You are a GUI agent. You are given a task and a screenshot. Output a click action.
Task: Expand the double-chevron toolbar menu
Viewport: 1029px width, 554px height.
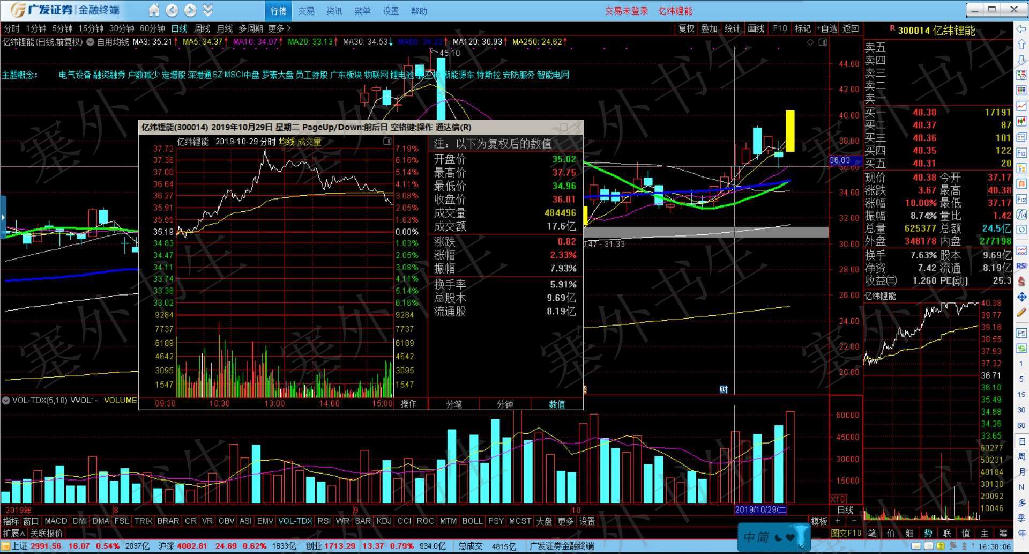208,10
